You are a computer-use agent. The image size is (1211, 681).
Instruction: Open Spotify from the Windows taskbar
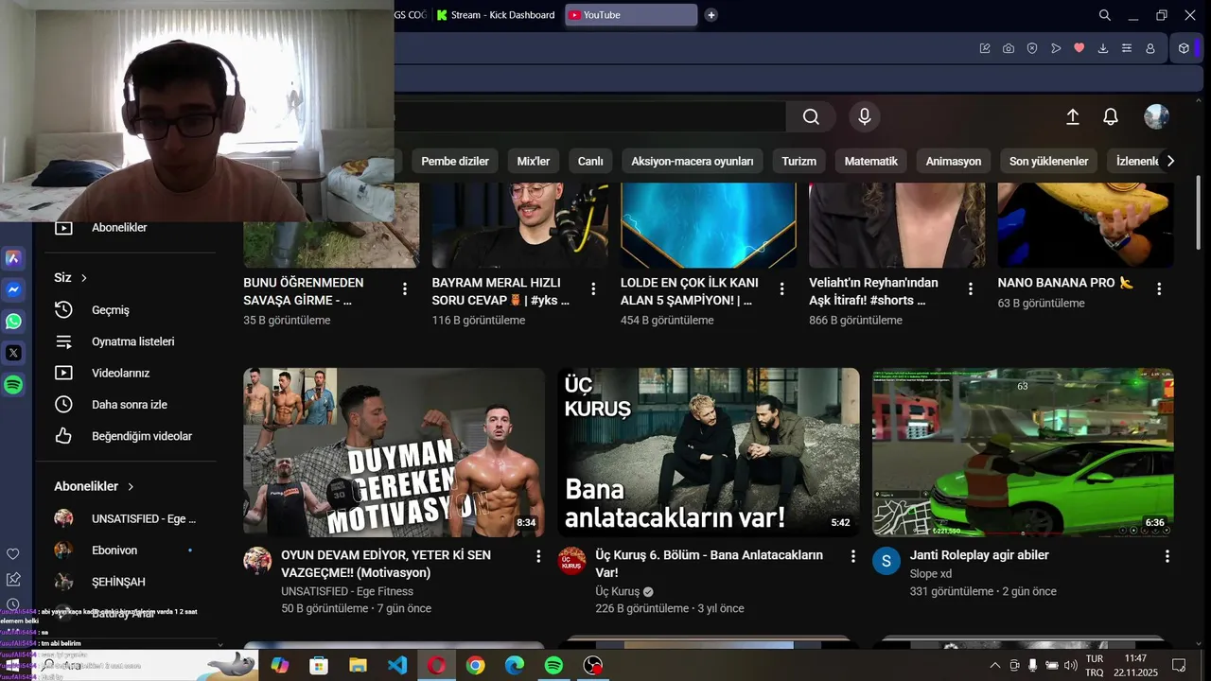[554, 666]
